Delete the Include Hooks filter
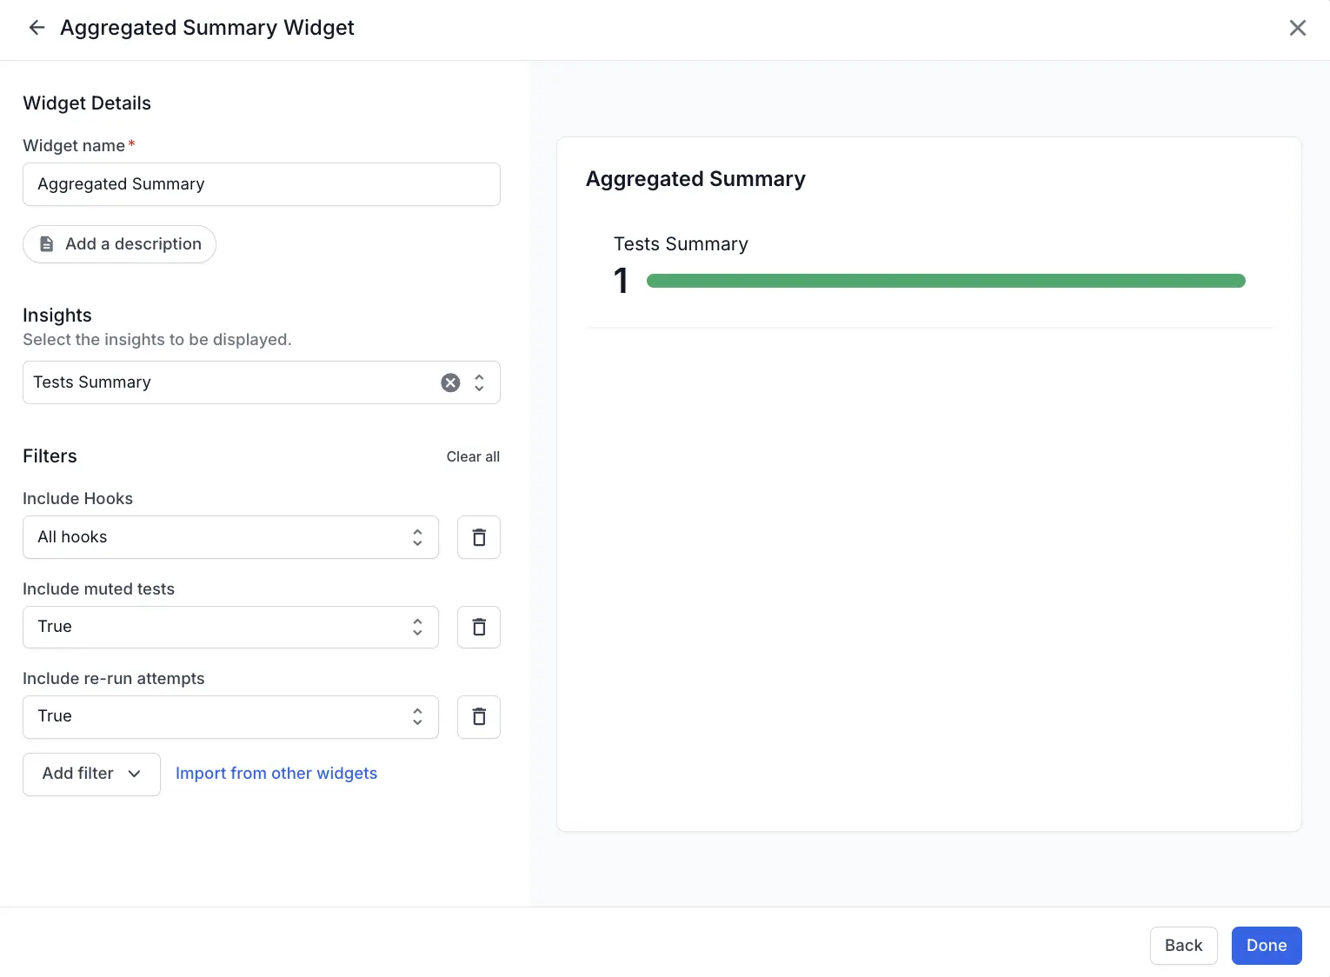Screen dimensions: 1330x977 478,537
